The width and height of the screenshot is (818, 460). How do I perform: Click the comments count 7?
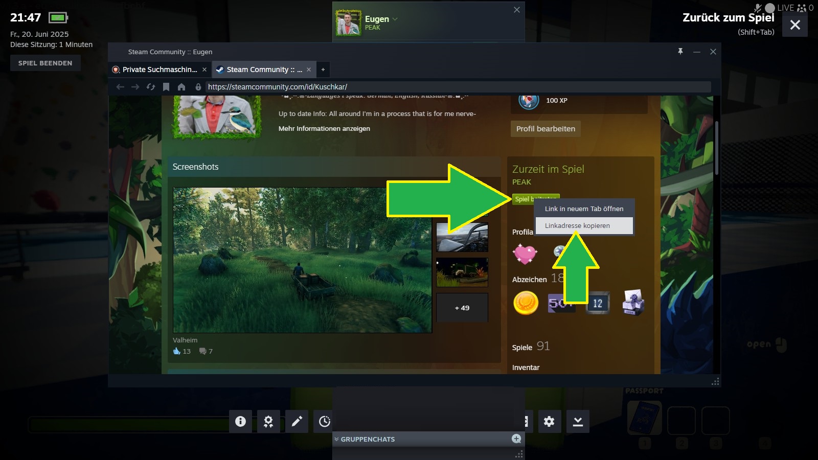[206, 351]
